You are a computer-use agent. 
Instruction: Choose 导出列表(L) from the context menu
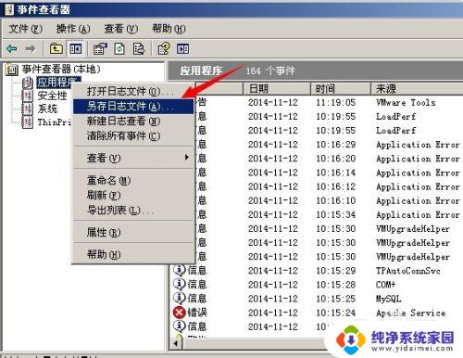click(133, 210)
